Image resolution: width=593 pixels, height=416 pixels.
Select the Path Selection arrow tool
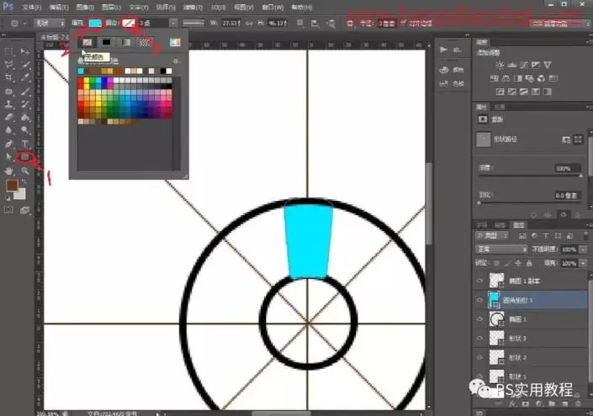[8, 157]
